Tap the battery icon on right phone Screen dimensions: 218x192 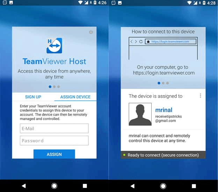coord(204,3)
